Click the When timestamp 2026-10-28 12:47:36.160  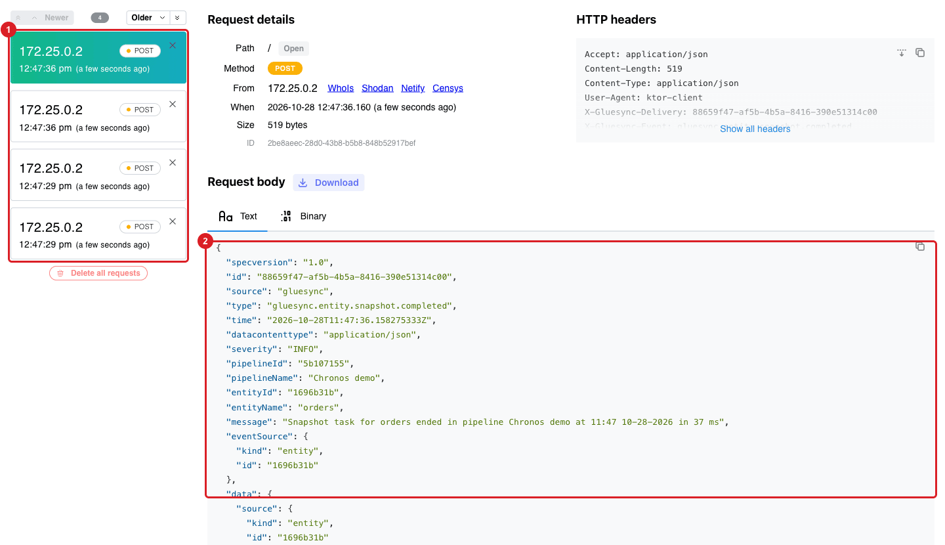pyautogui.click(x=320, y=107)
